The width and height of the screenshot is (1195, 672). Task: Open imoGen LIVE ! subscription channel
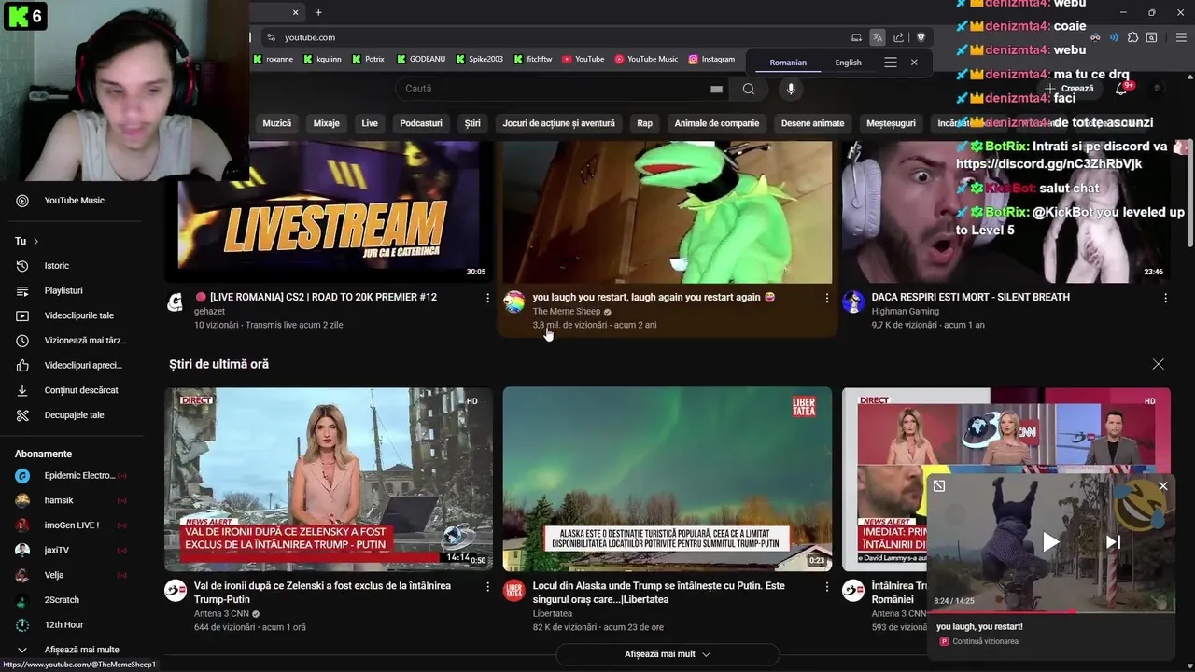pyautogui.click(x=75, y=525)
